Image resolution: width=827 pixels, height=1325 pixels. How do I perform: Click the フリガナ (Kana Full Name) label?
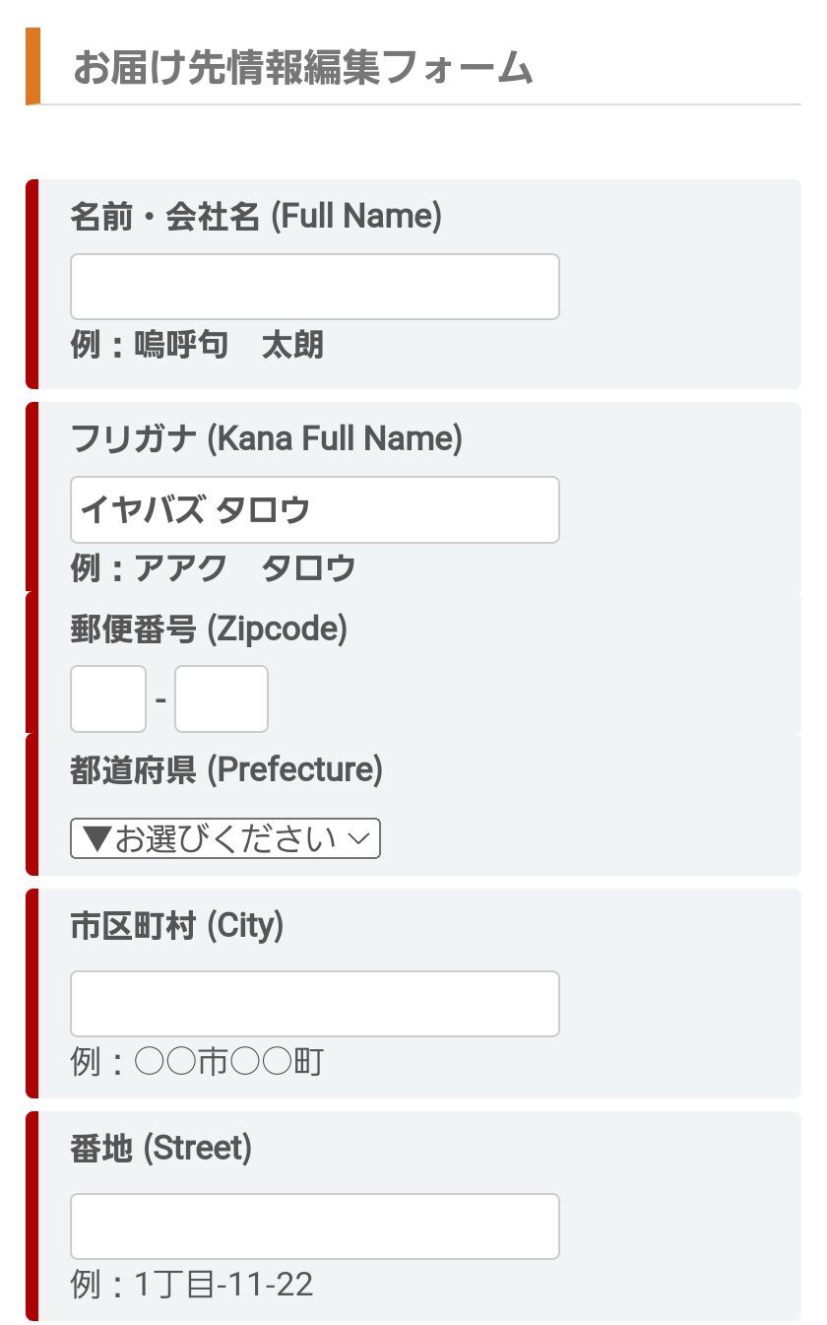tap(266, 439)
